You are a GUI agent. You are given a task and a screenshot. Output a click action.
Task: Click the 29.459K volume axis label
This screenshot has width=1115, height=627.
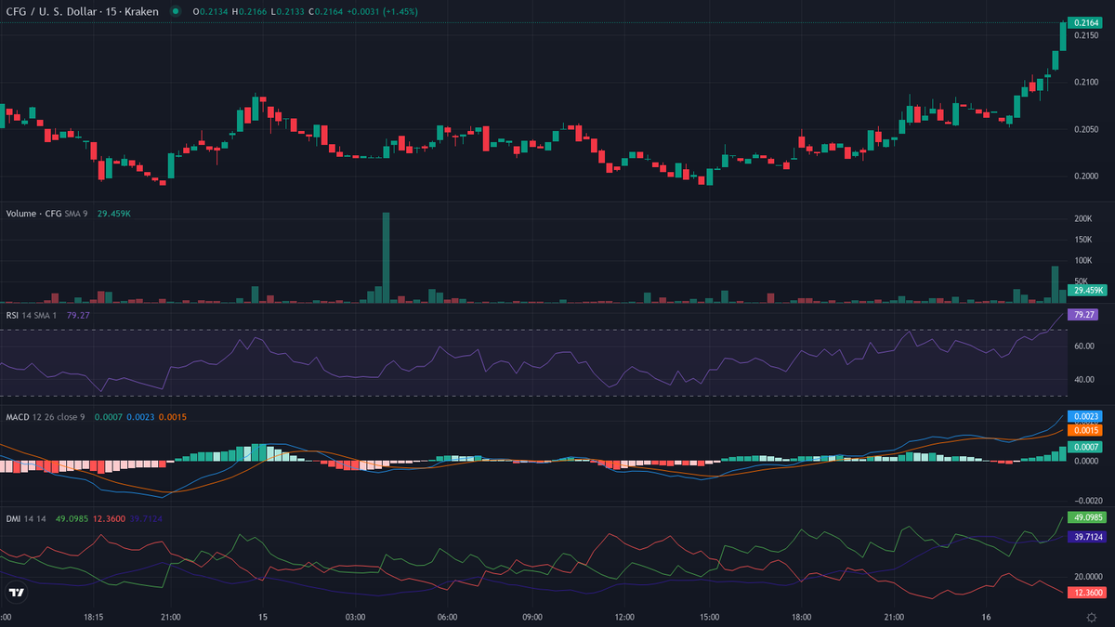point(1083,291)
